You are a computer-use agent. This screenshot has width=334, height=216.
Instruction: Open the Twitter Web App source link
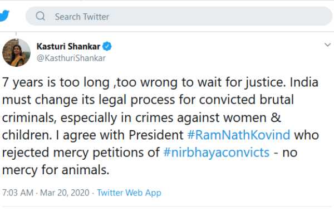pos(129,193)
